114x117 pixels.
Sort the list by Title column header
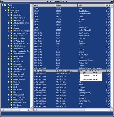click(x=91, y=5)
